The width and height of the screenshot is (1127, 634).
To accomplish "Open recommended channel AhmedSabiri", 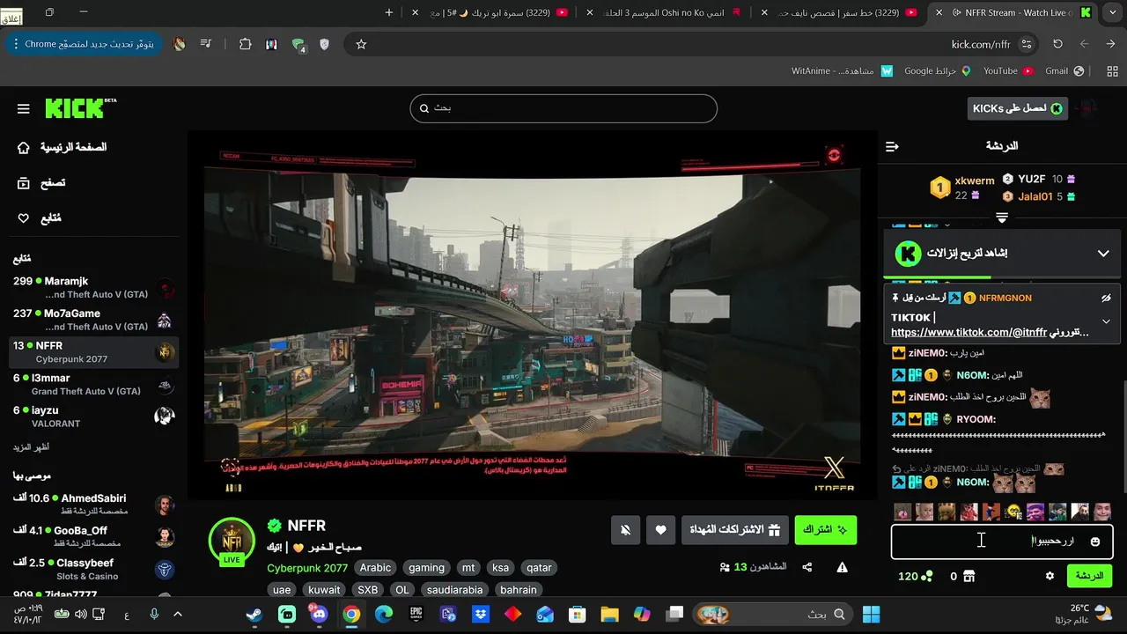I will [93, 505].
